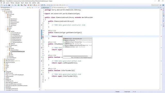Select the Java perspective icon
Viewport: 165px width, 93px height.
coord(163,5)
